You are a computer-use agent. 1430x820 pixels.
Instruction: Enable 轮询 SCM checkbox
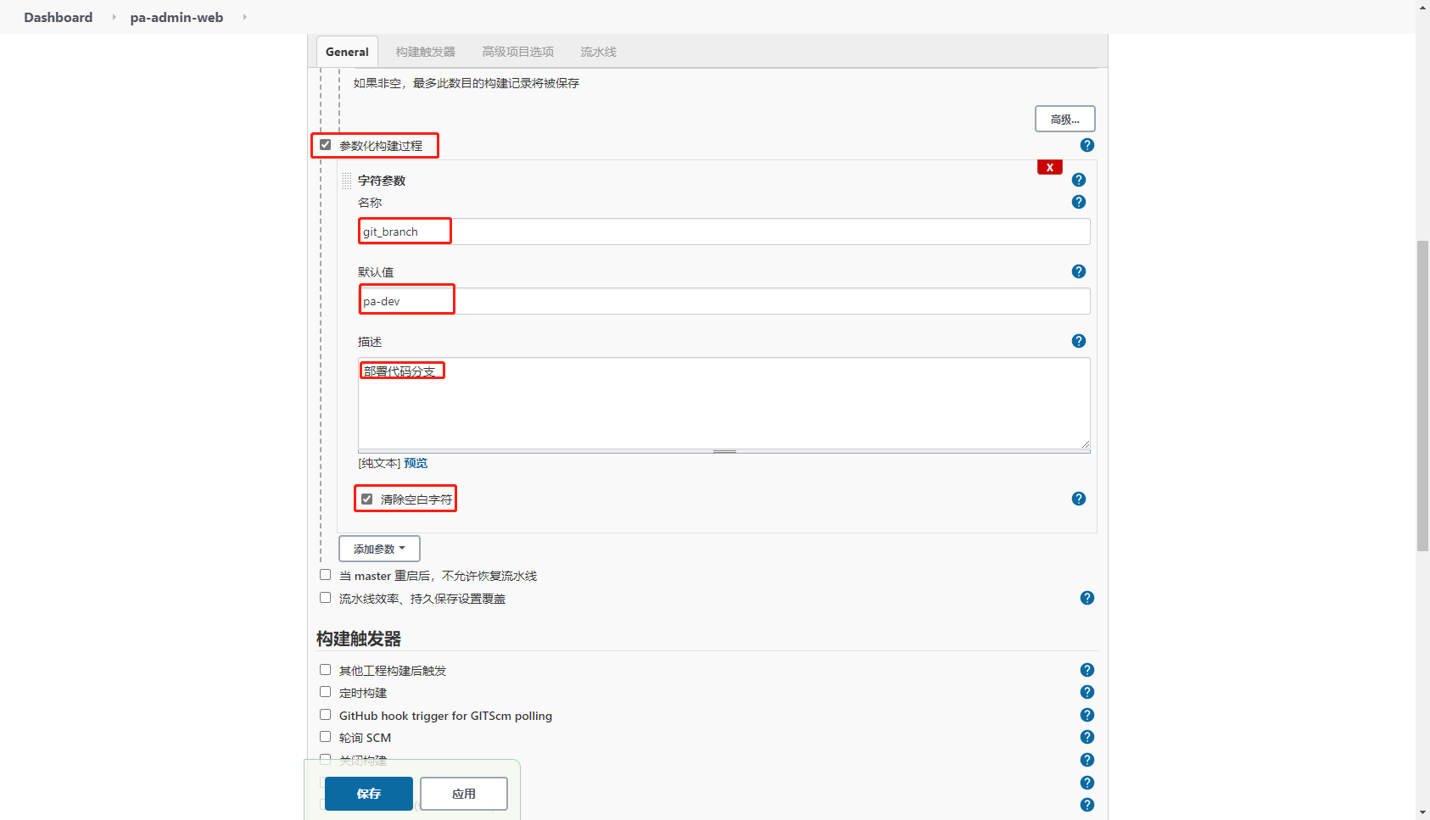pyautogui.click(x=325, y=737)
